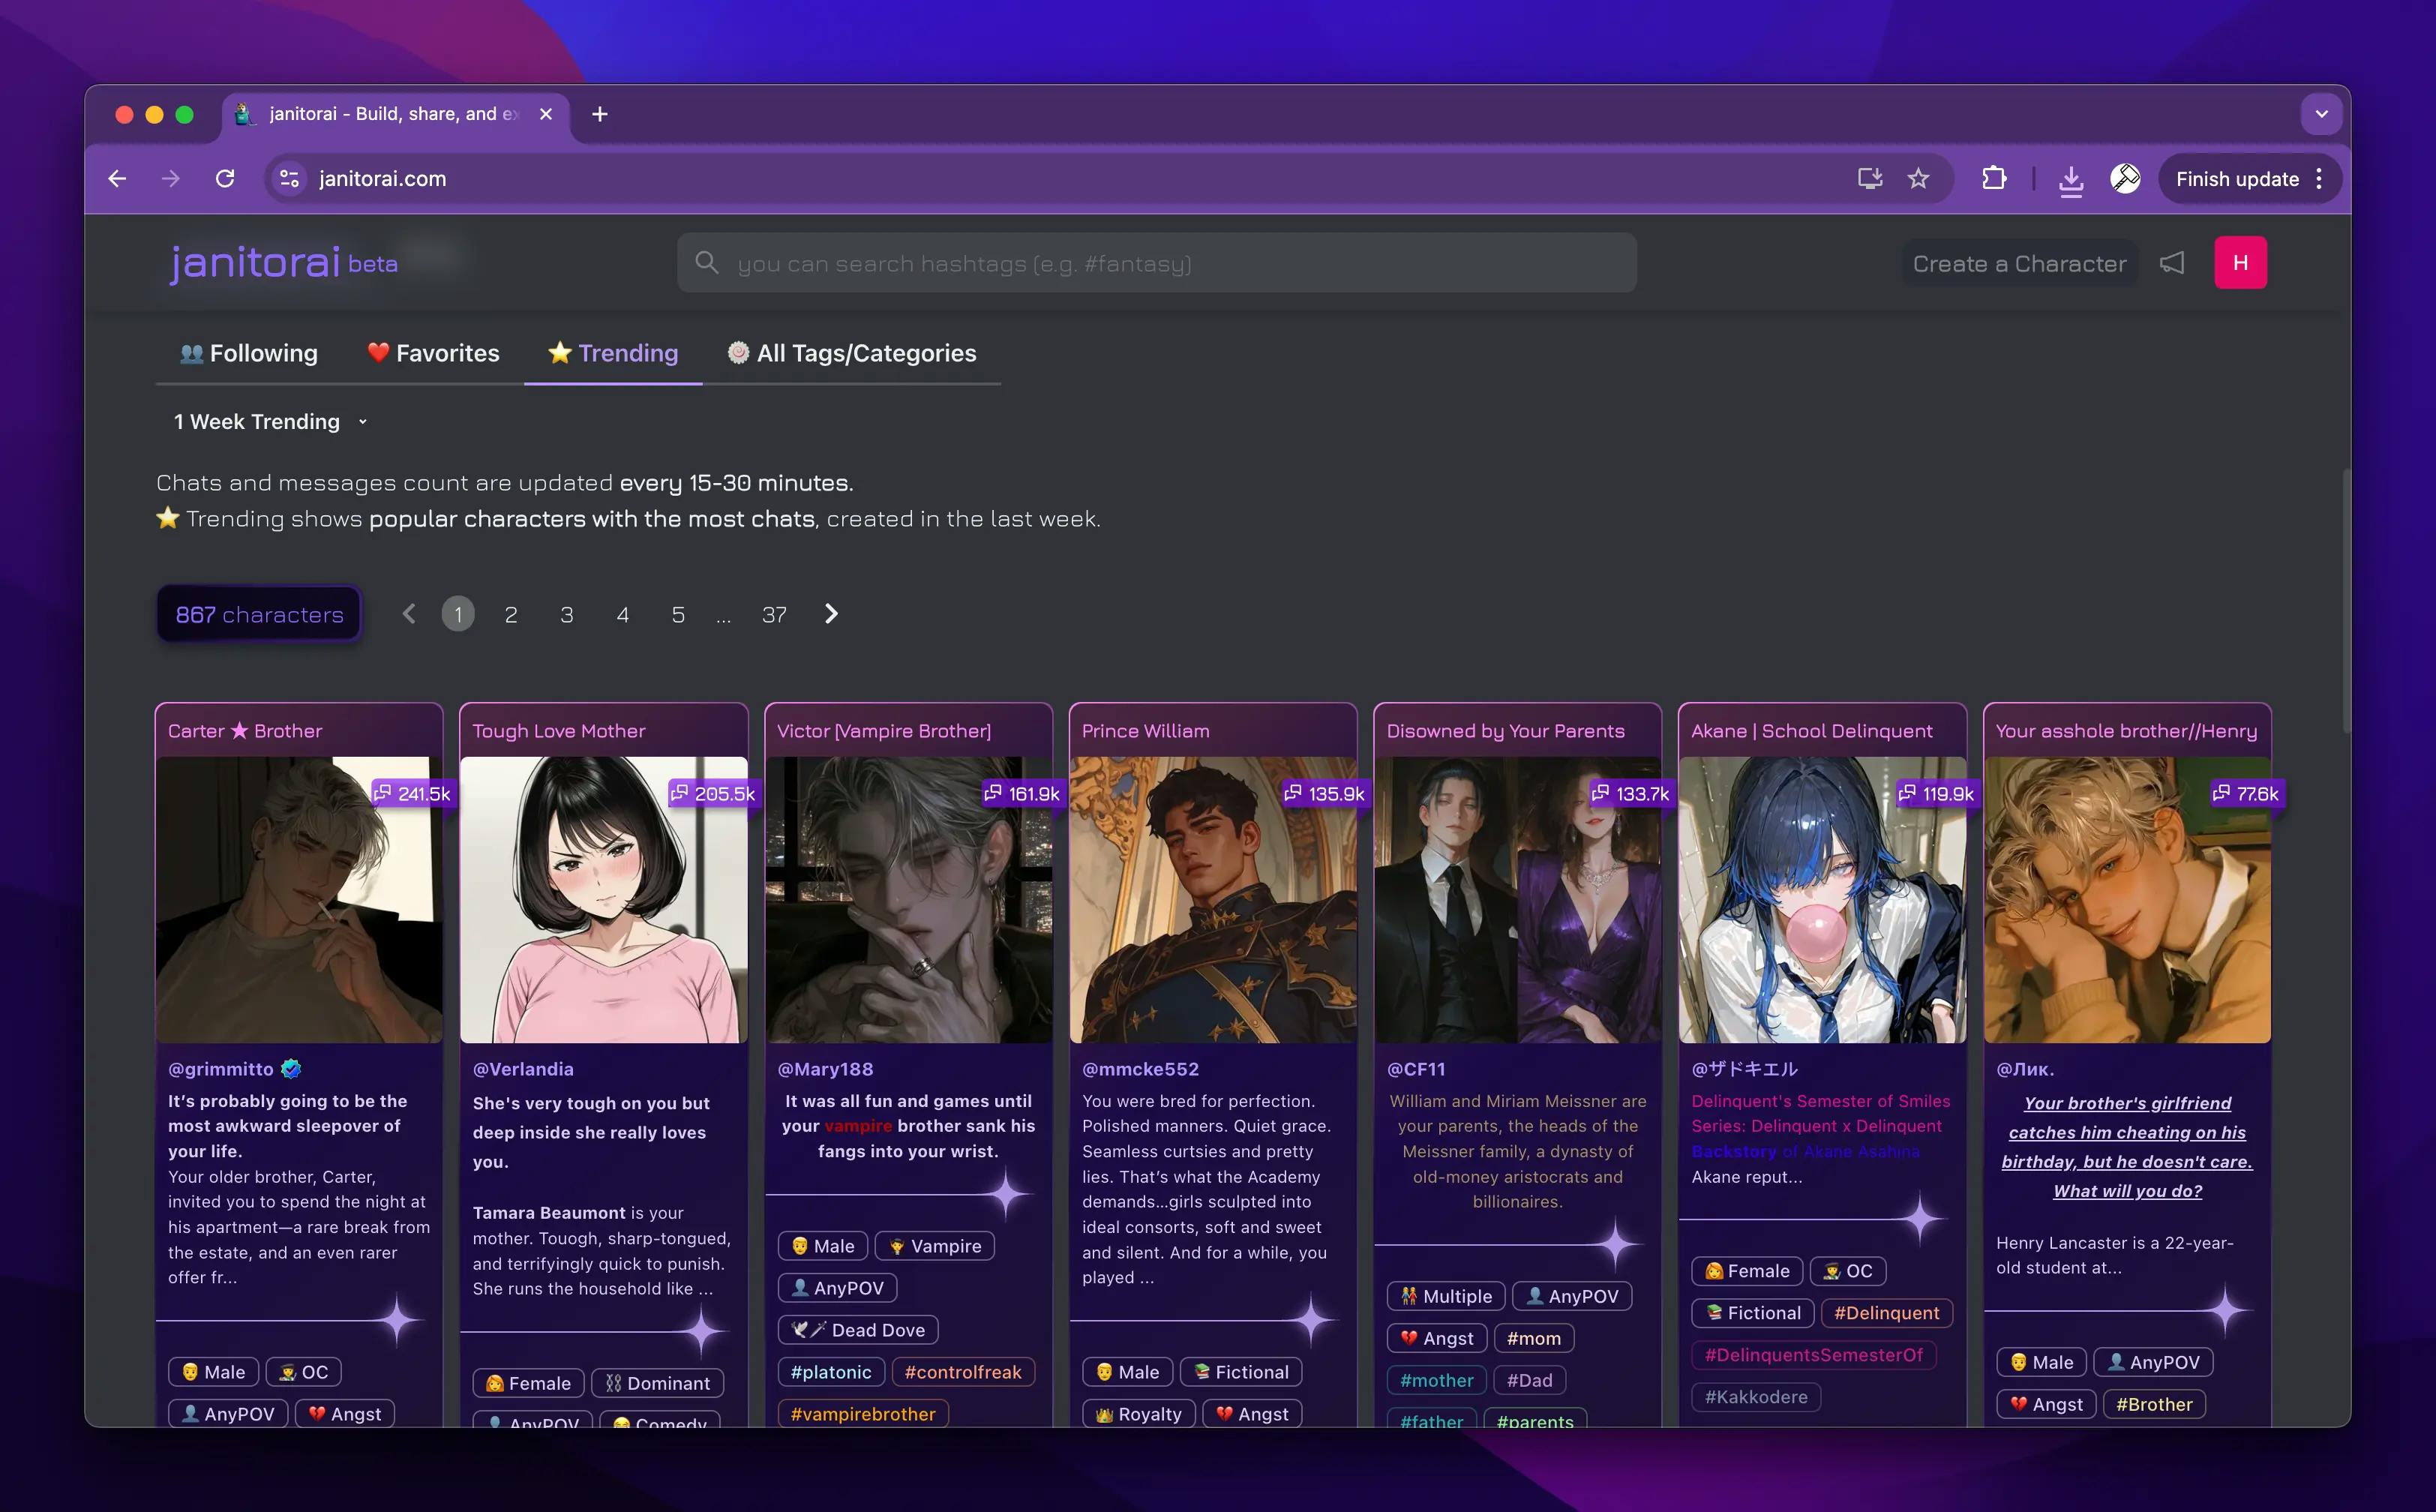Screen dimensions: 2436x1512
Task: Open the All Tags/Categories tab
Action: tap(852, 352)
